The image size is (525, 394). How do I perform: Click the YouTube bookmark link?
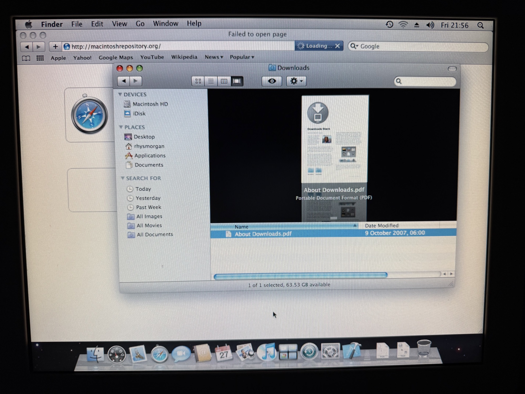(152, 57)
